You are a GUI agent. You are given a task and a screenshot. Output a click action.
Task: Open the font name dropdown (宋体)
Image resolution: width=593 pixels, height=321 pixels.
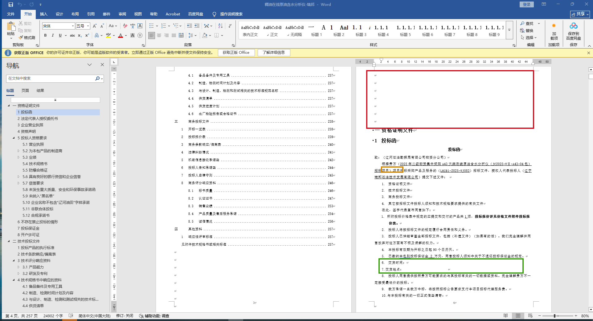coord(73,26)
